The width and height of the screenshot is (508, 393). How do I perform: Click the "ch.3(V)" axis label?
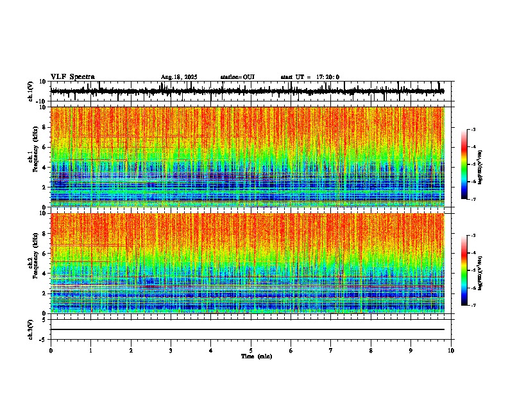tap(31, 330)
